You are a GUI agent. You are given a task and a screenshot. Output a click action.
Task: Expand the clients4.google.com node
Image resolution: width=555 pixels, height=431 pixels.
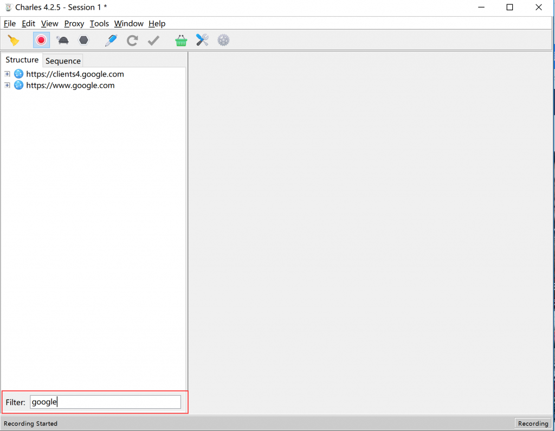coord(7,74)
